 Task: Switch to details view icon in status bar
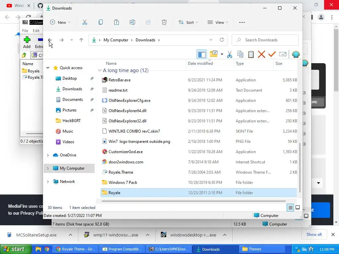tap(291, 208)
